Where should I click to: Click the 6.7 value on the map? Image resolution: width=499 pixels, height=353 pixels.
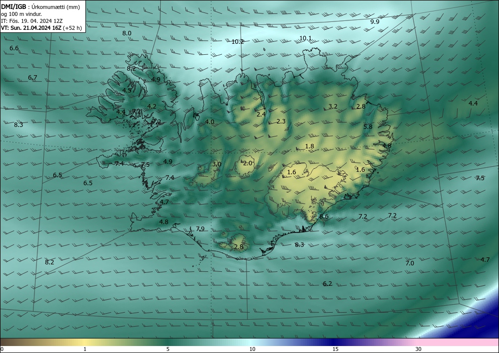32,78
